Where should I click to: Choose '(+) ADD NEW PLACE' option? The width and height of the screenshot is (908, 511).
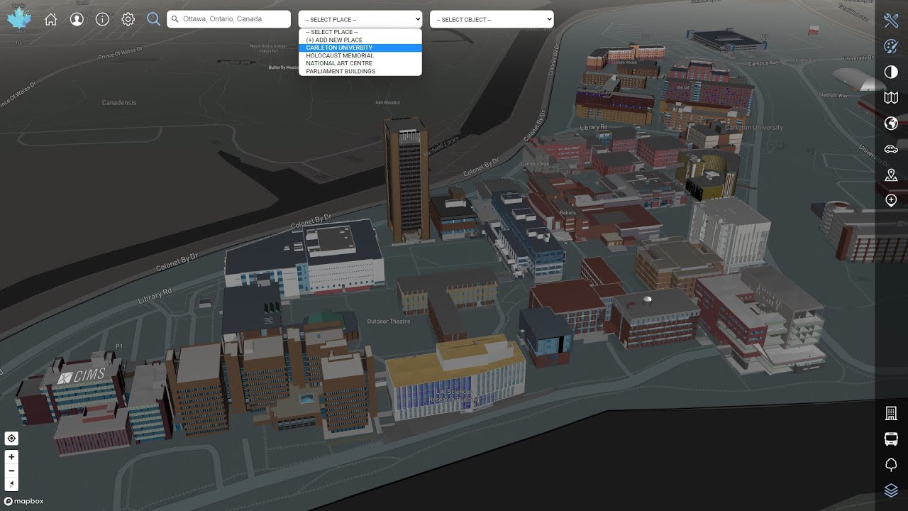click(x=360, y=40)
